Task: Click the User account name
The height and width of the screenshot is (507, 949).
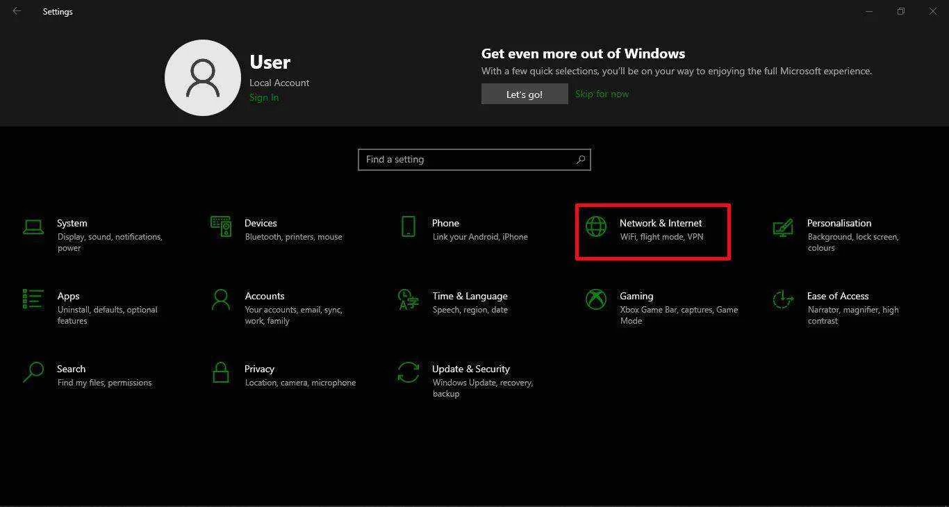Action: 270,62
